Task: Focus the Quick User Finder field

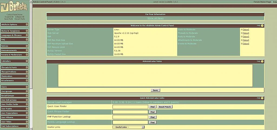Action: [130, 107]
